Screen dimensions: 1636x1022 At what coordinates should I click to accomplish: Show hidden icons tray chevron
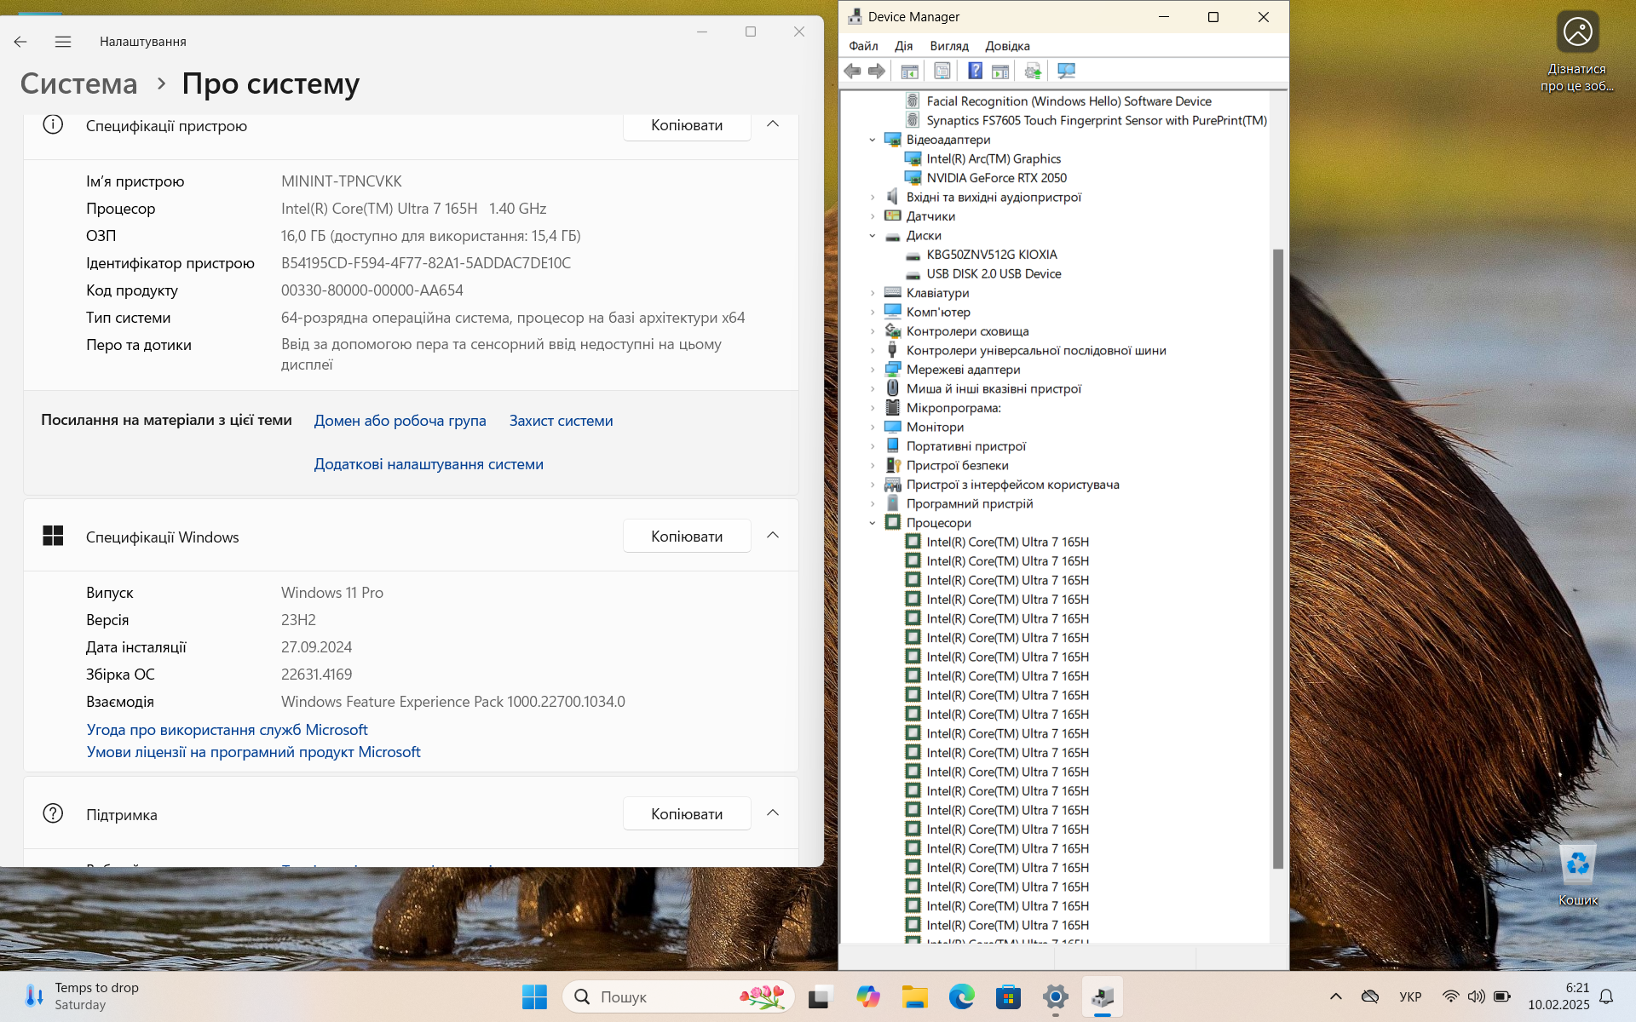point(1335,996)
